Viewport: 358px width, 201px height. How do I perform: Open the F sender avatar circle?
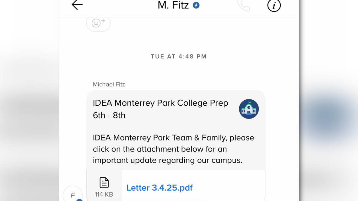[x=73, y=195]
